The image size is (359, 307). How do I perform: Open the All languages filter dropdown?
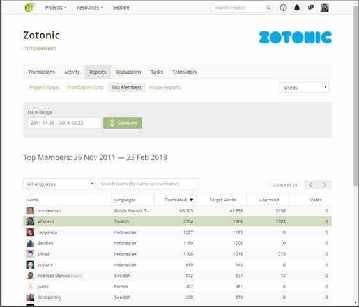point(59,184)
